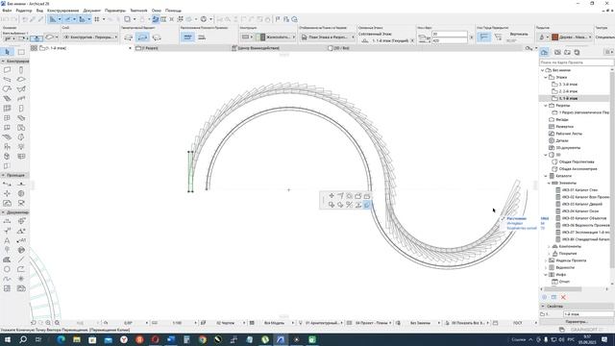Screen dimensions: 615x346
Task: Select the current story row in Navigator
Action: [575, 98]
